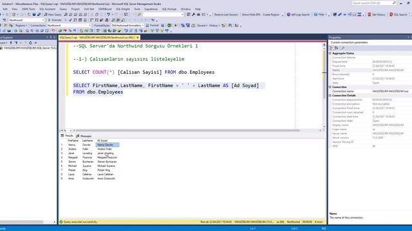Click the New Query button
The width and height of the screenshot is (412, 231).
click(x=53, y=15)
